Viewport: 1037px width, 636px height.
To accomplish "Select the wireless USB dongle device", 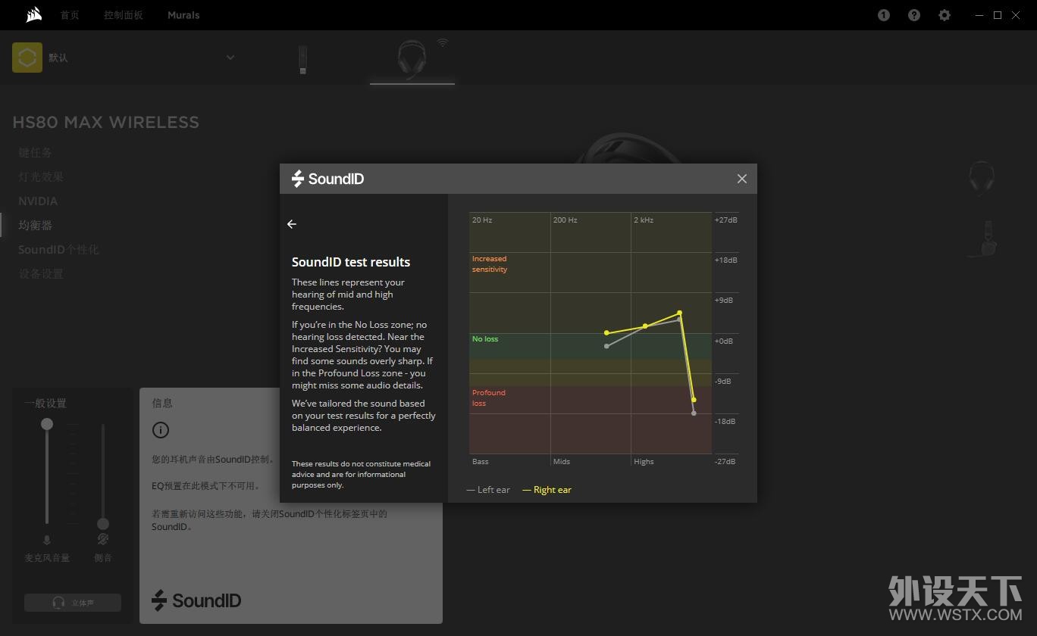I will tap(302, 60).
